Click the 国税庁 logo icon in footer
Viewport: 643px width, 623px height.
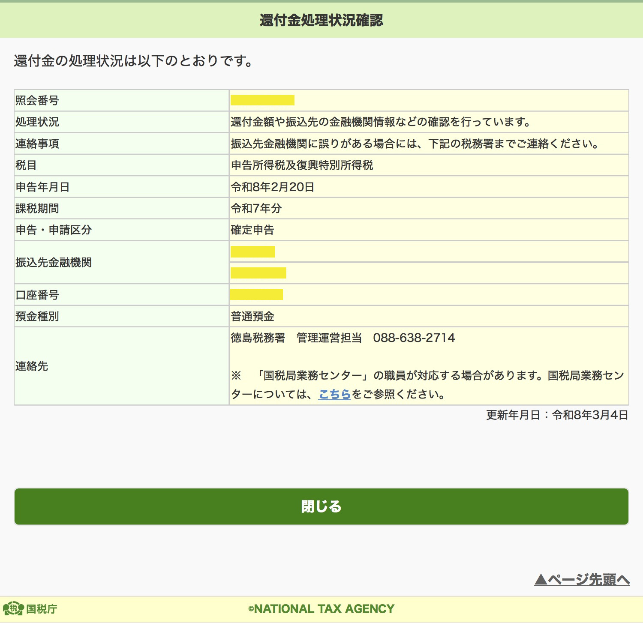[14, 608]
